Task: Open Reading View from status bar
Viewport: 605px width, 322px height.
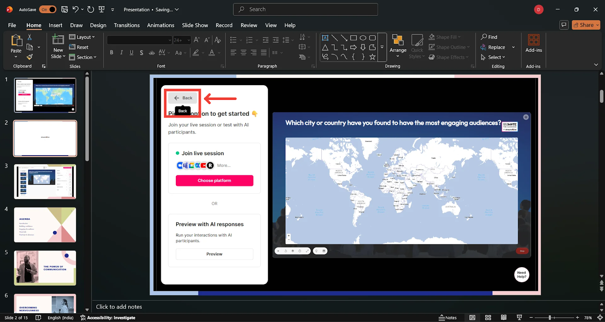Action: click(x=504, y=317)
